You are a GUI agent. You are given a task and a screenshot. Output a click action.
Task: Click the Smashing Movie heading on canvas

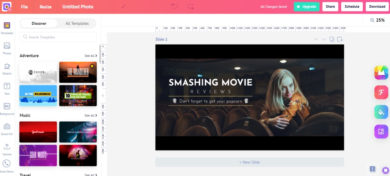[x=210, y=82]
